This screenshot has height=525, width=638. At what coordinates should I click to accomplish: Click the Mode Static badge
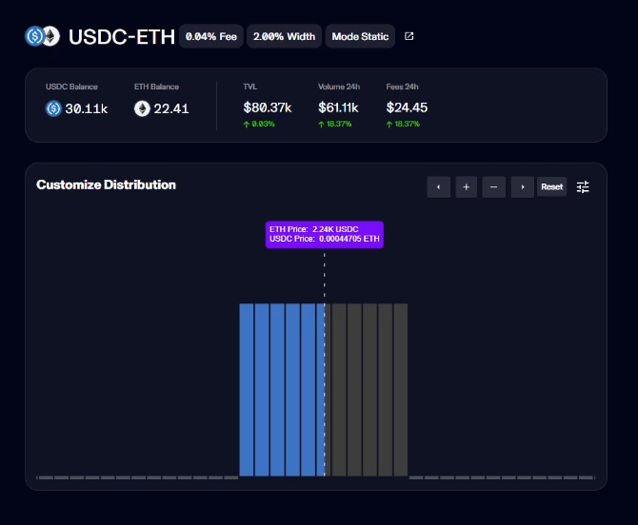pos(360,37)
